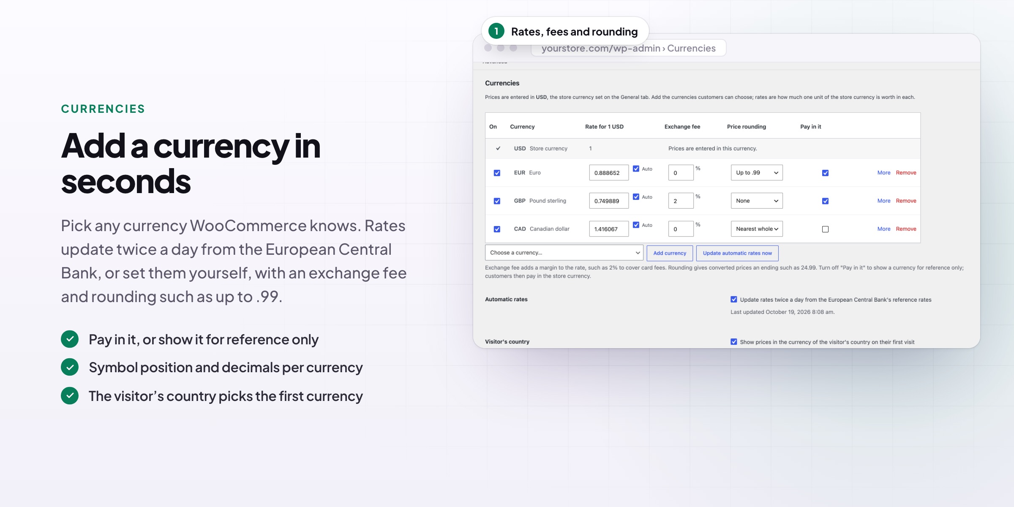Screen dimensions: 1014x507
Task: Enable Pay in it for CAD
Action: tap(825, 229)
